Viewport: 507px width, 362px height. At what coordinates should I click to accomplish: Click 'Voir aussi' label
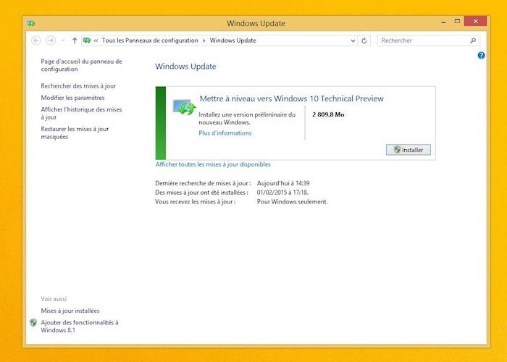tap(54, 299)
